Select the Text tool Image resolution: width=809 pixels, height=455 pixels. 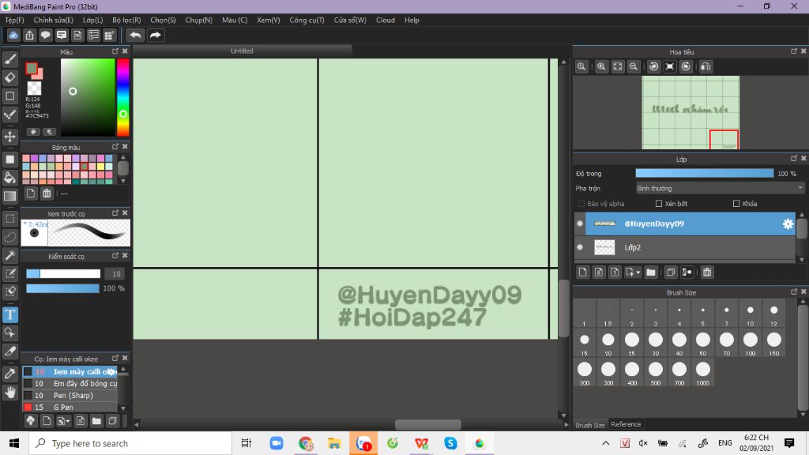tap(9, 314)
